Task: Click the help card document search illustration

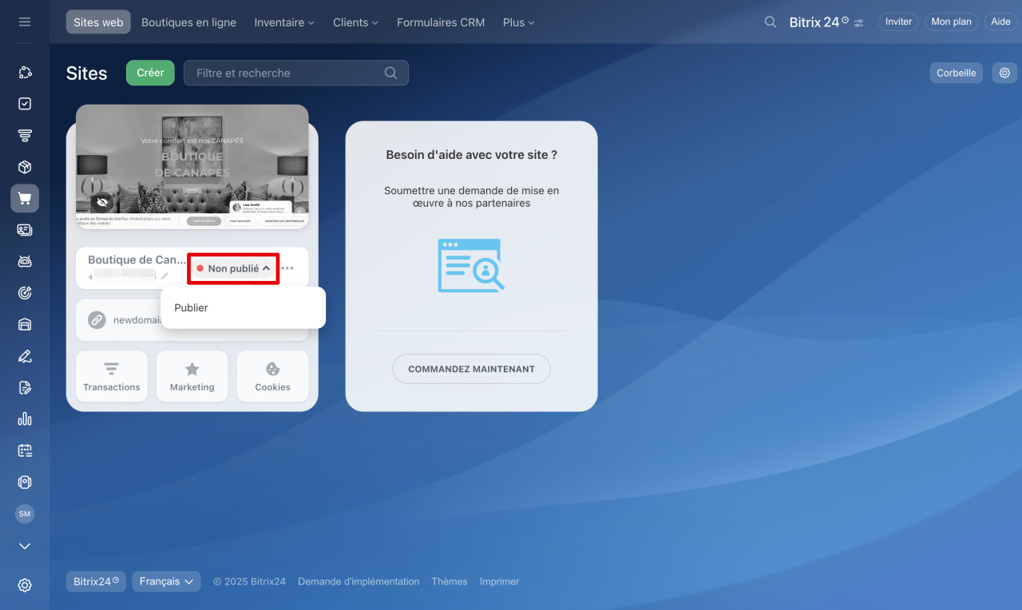Action: [x=471, y=265]
